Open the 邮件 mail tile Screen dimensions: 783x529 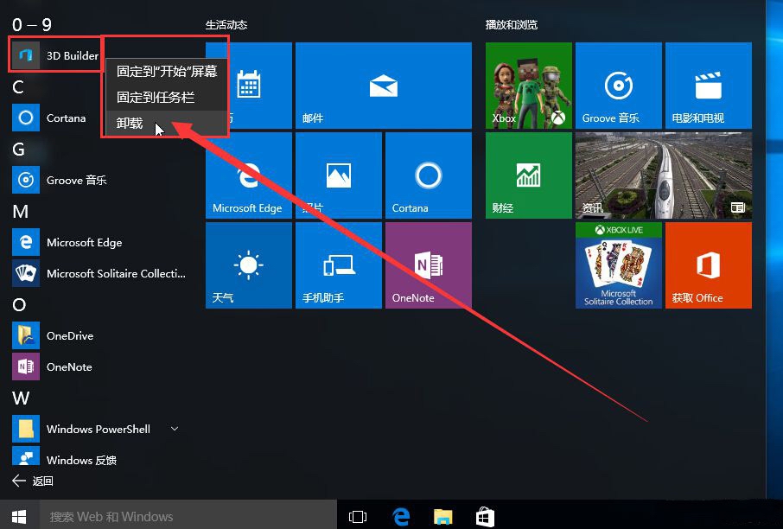tap(384, 86)
